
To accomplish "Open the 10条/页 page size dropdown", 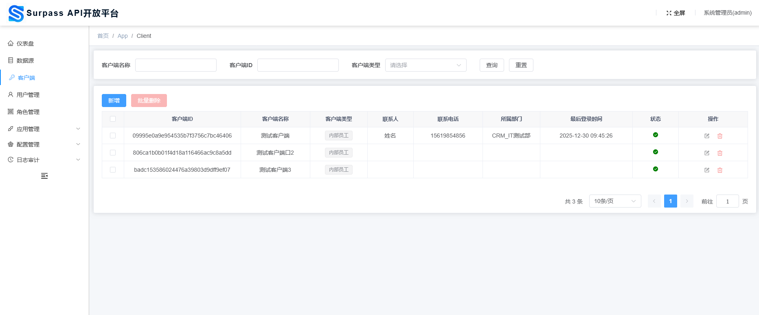I will [x=615, y=201].
